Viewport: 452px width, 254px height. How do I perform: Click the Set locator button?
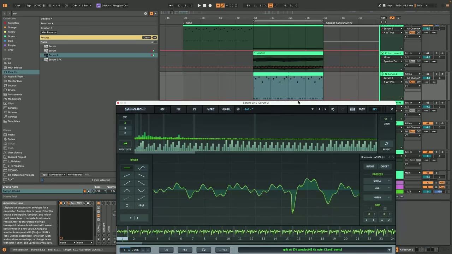pyautogui.click(x=383, y=18)
